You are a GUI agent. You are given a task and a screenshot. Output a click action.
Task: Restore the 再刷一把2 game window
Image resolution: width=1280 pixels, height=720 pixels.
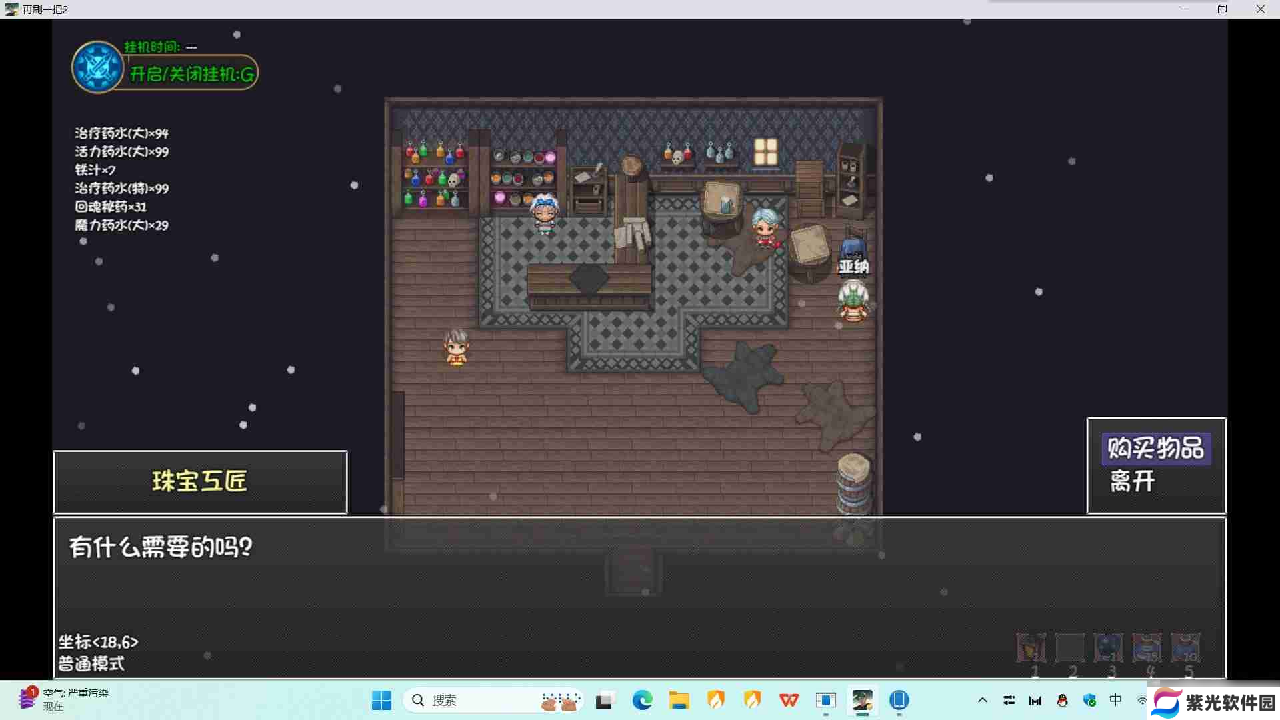pyautogui.click(x=1222, y=9)
